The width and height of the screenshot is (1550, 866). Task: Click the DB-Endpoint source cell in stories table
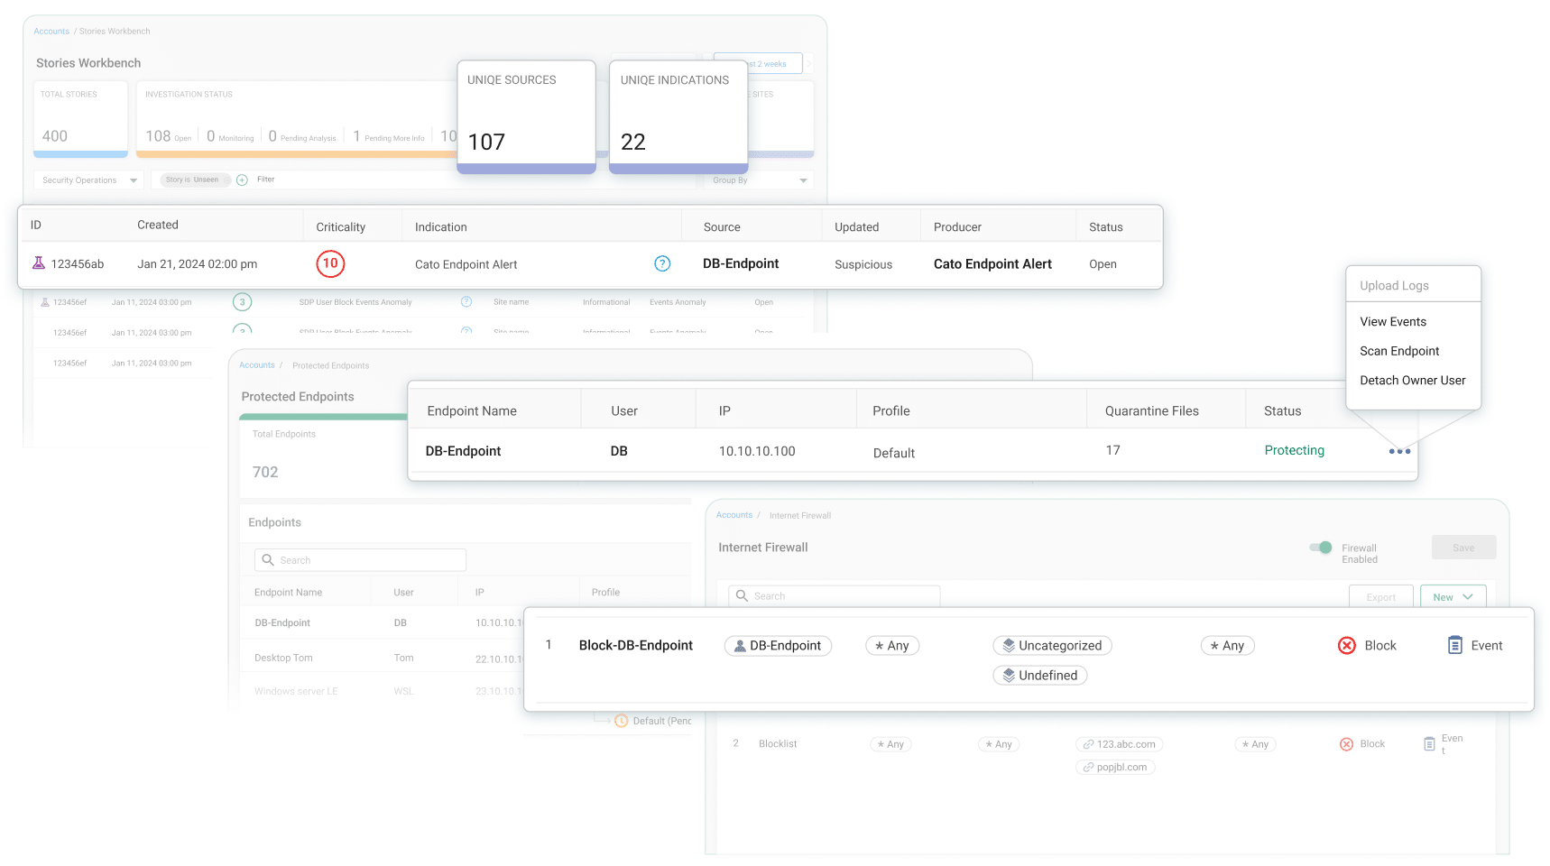[741, 263]
